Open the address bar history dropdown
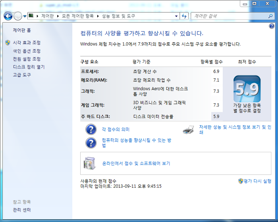The height and width of the screenshot is (222, 278). pos(176,16)
